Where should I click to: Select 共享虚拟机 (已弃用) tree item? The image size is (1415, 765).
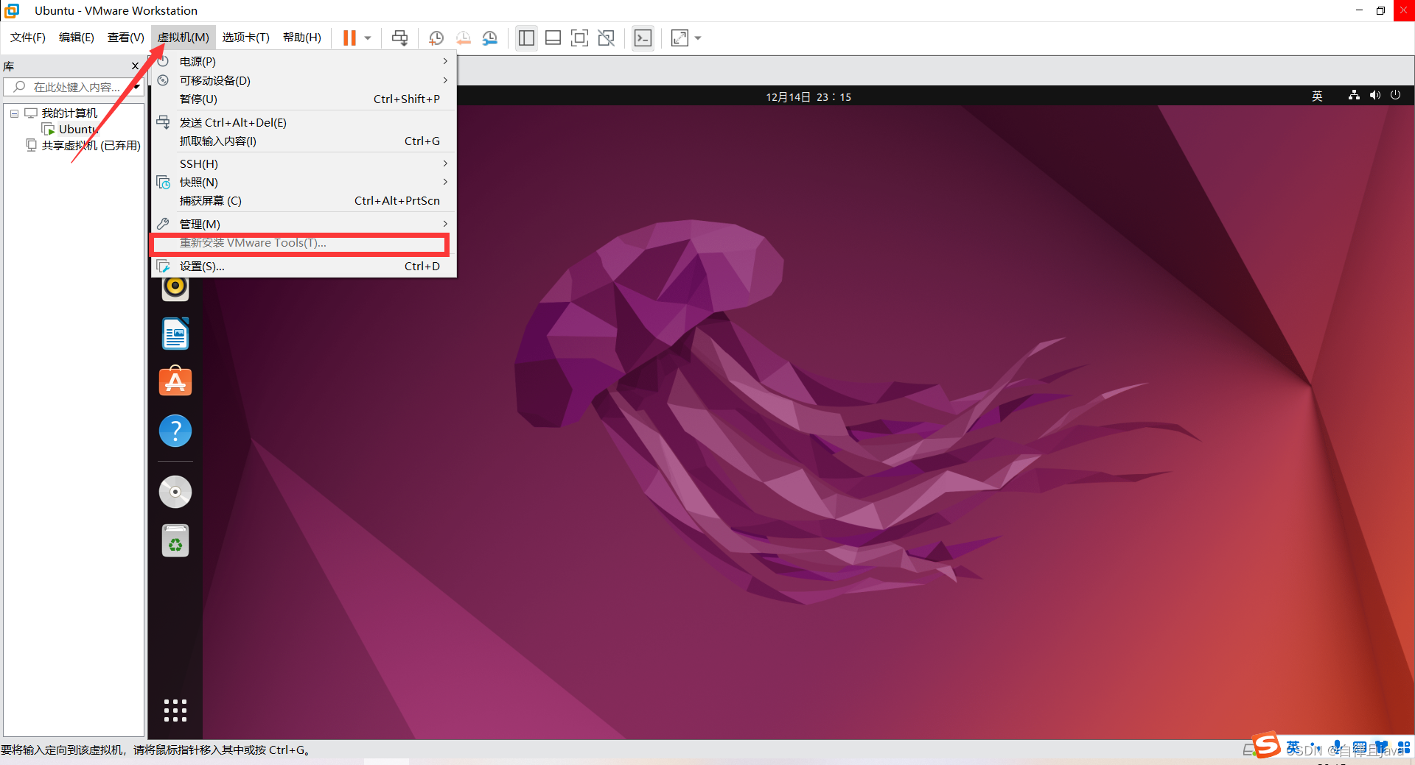tap(91, 145)
